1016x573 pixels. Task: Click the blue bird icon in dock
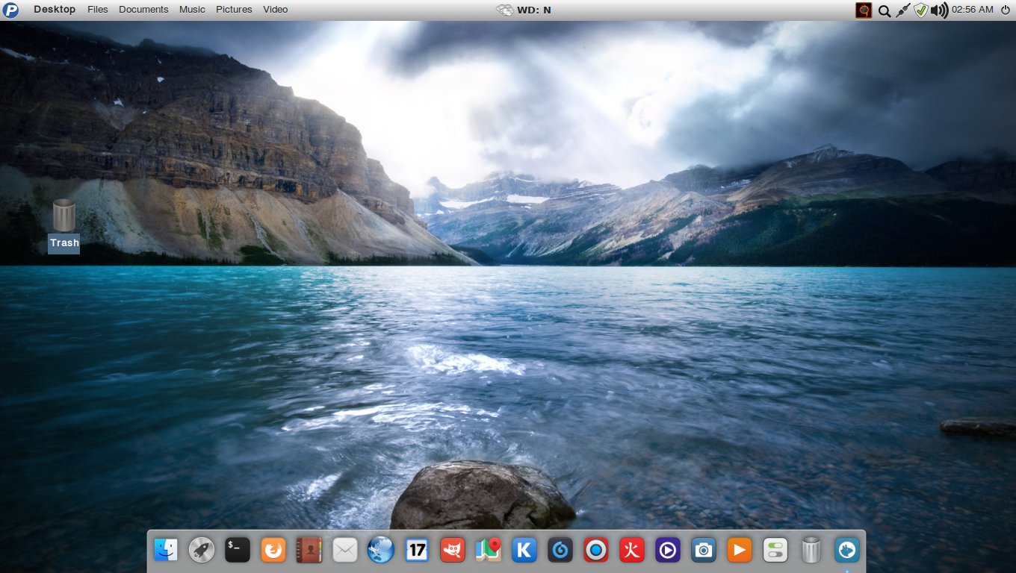click(847, 551)
